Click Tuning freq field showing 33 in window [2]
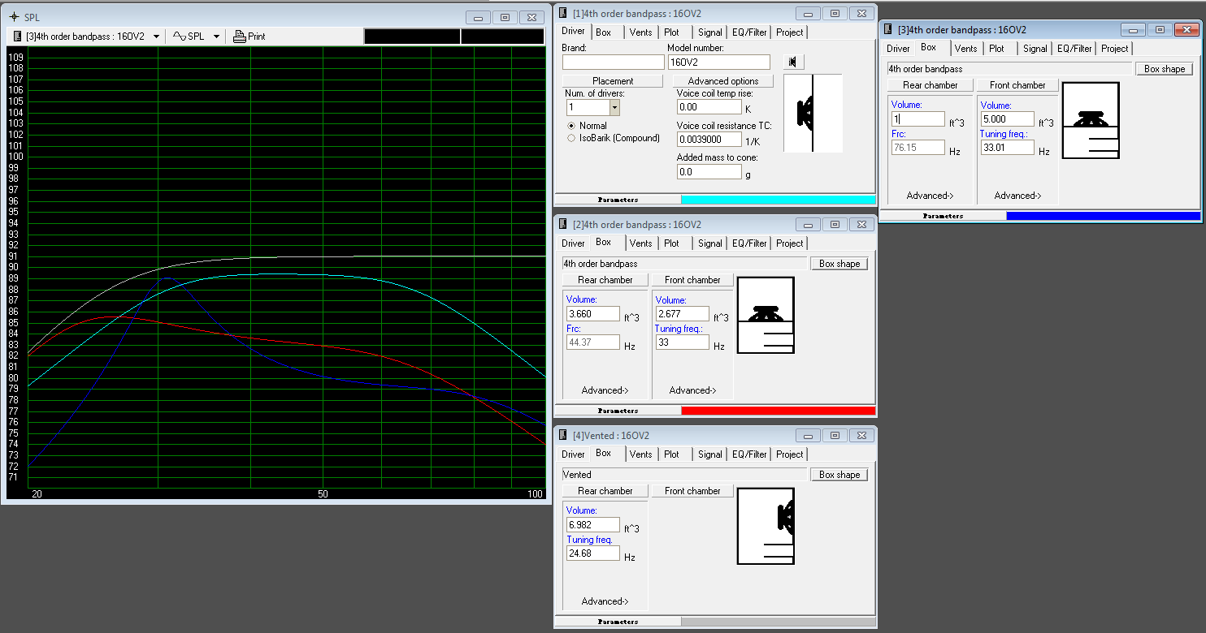Screen dimensions: 1206x633 682,342
